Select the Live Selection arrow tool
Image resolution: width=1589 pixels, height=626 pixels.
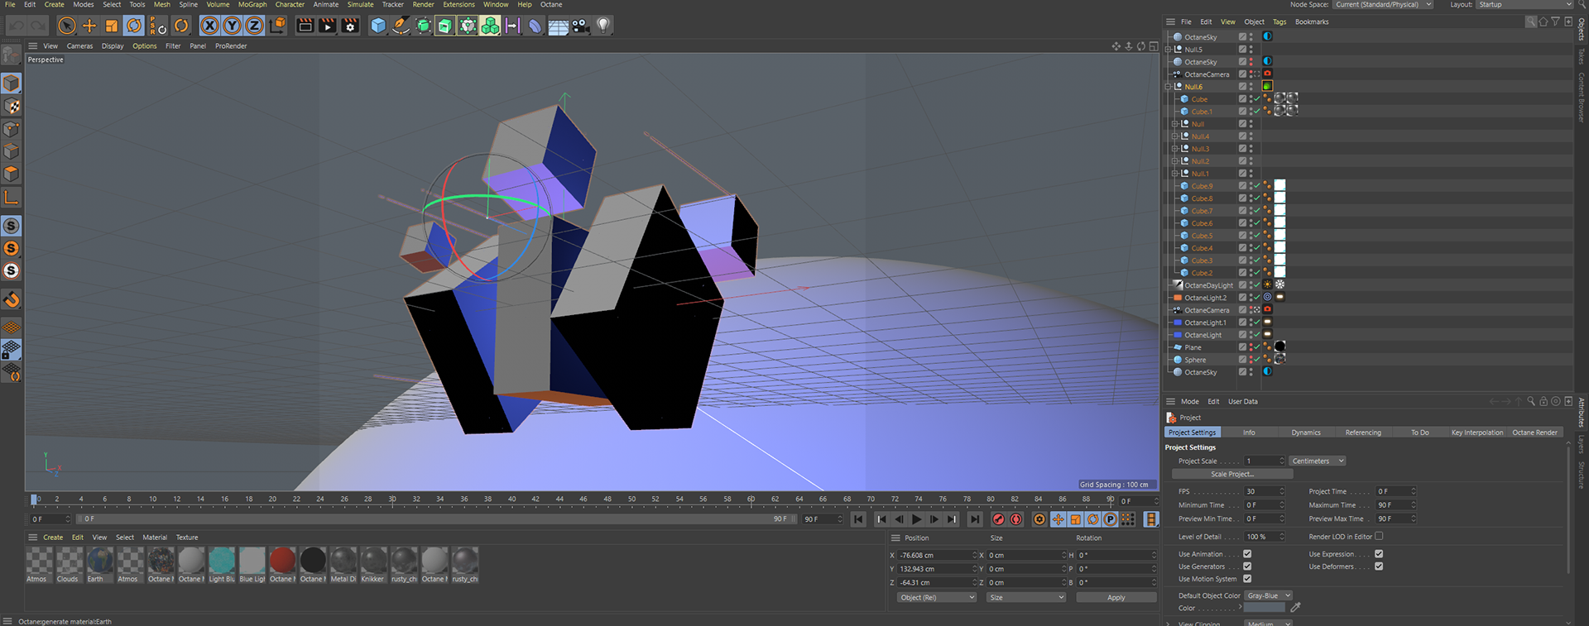[x=67, y=26]
